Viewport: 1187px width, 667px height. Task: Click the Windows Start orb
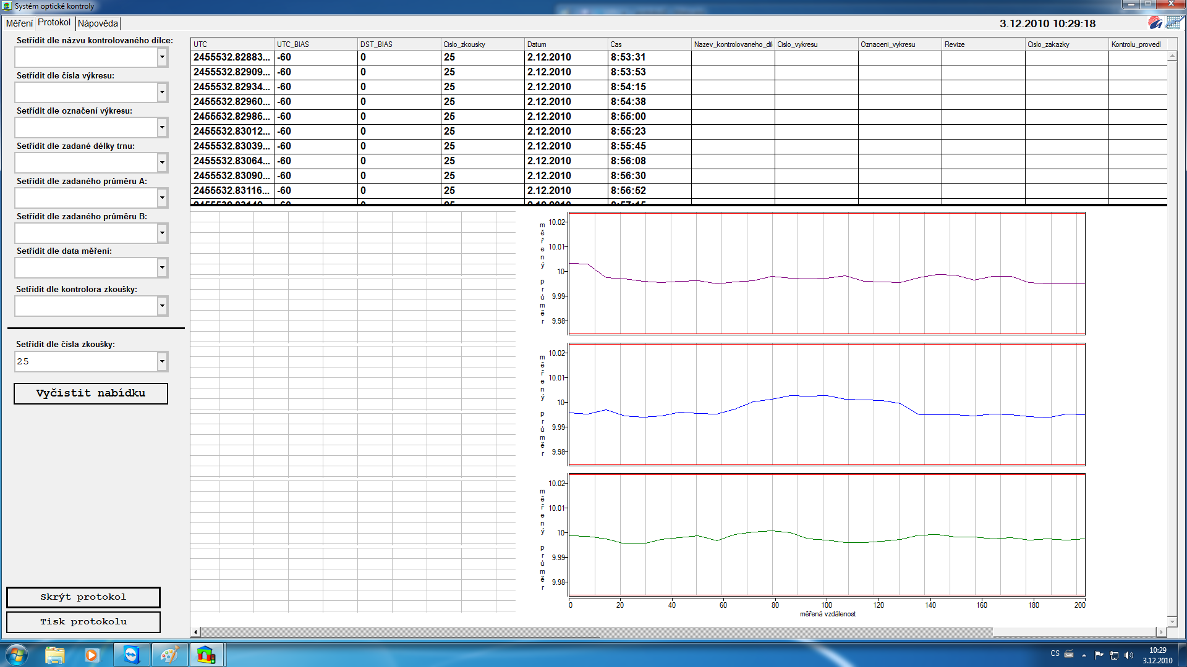pyautogui.click(x=17, y=655)
